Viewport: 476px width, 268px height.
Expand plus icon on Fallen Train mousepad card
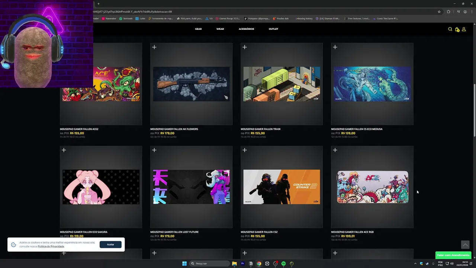(245, 47)
